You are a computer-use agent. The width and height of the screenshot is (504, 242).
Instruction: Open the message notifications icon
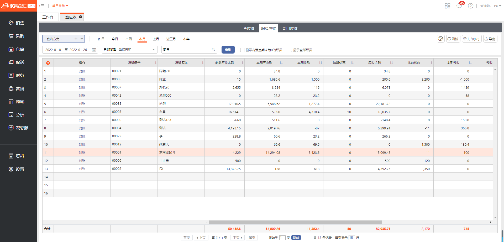click(x=459, y=6)
